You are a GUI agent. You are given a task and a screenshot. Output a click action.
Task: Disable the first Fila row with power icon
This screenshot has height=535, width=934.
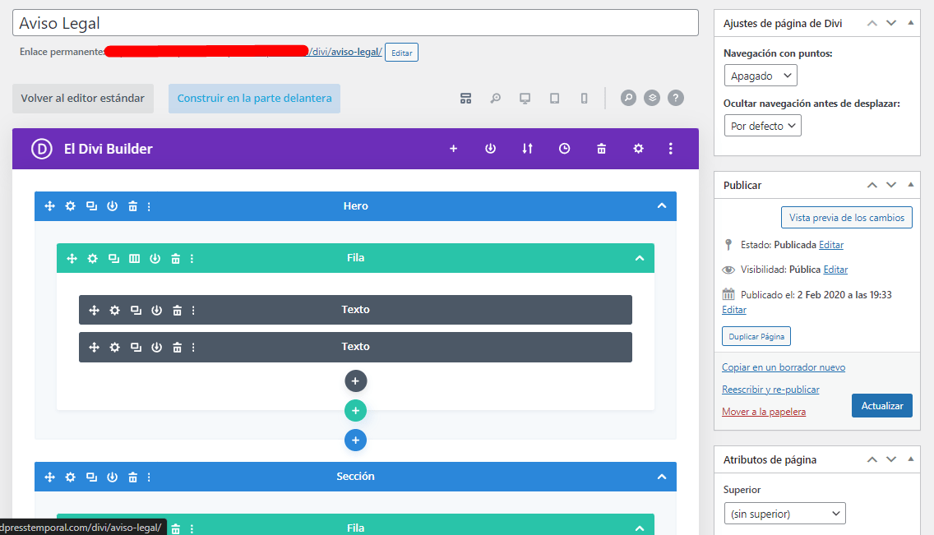pyautogui.click(x=155, y=258)
